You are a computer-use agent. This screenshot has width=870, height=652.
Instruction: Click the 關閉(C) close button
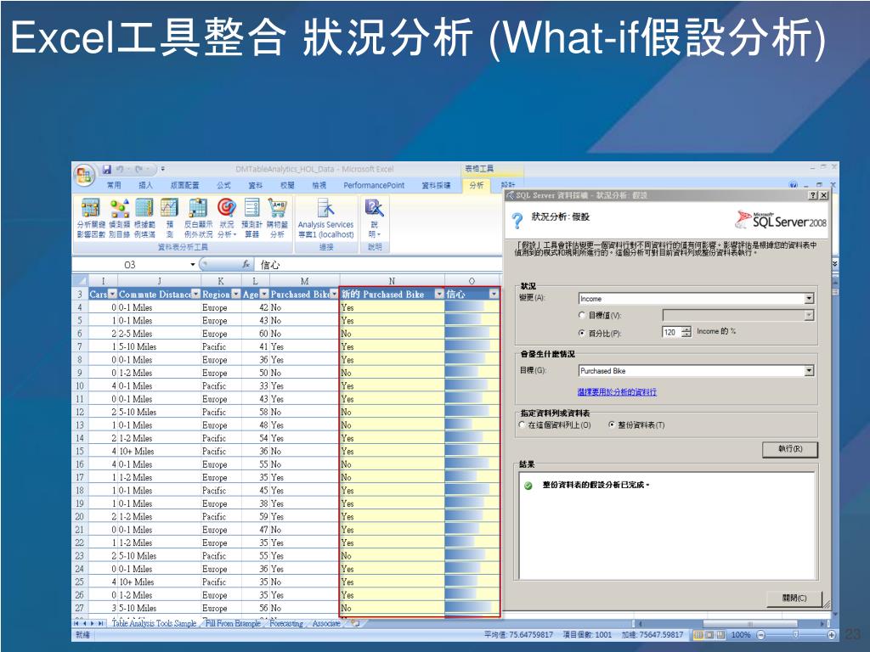(x=794, y=599)
